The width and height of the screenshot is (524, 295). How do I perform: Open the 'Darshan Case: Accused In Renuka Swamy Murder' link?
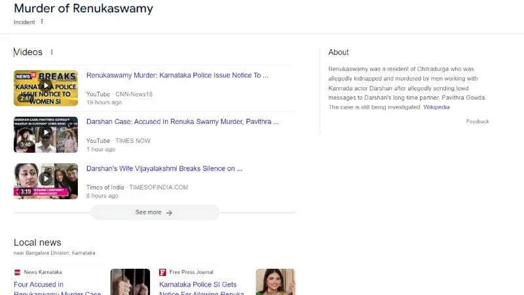tap(183, 122)
